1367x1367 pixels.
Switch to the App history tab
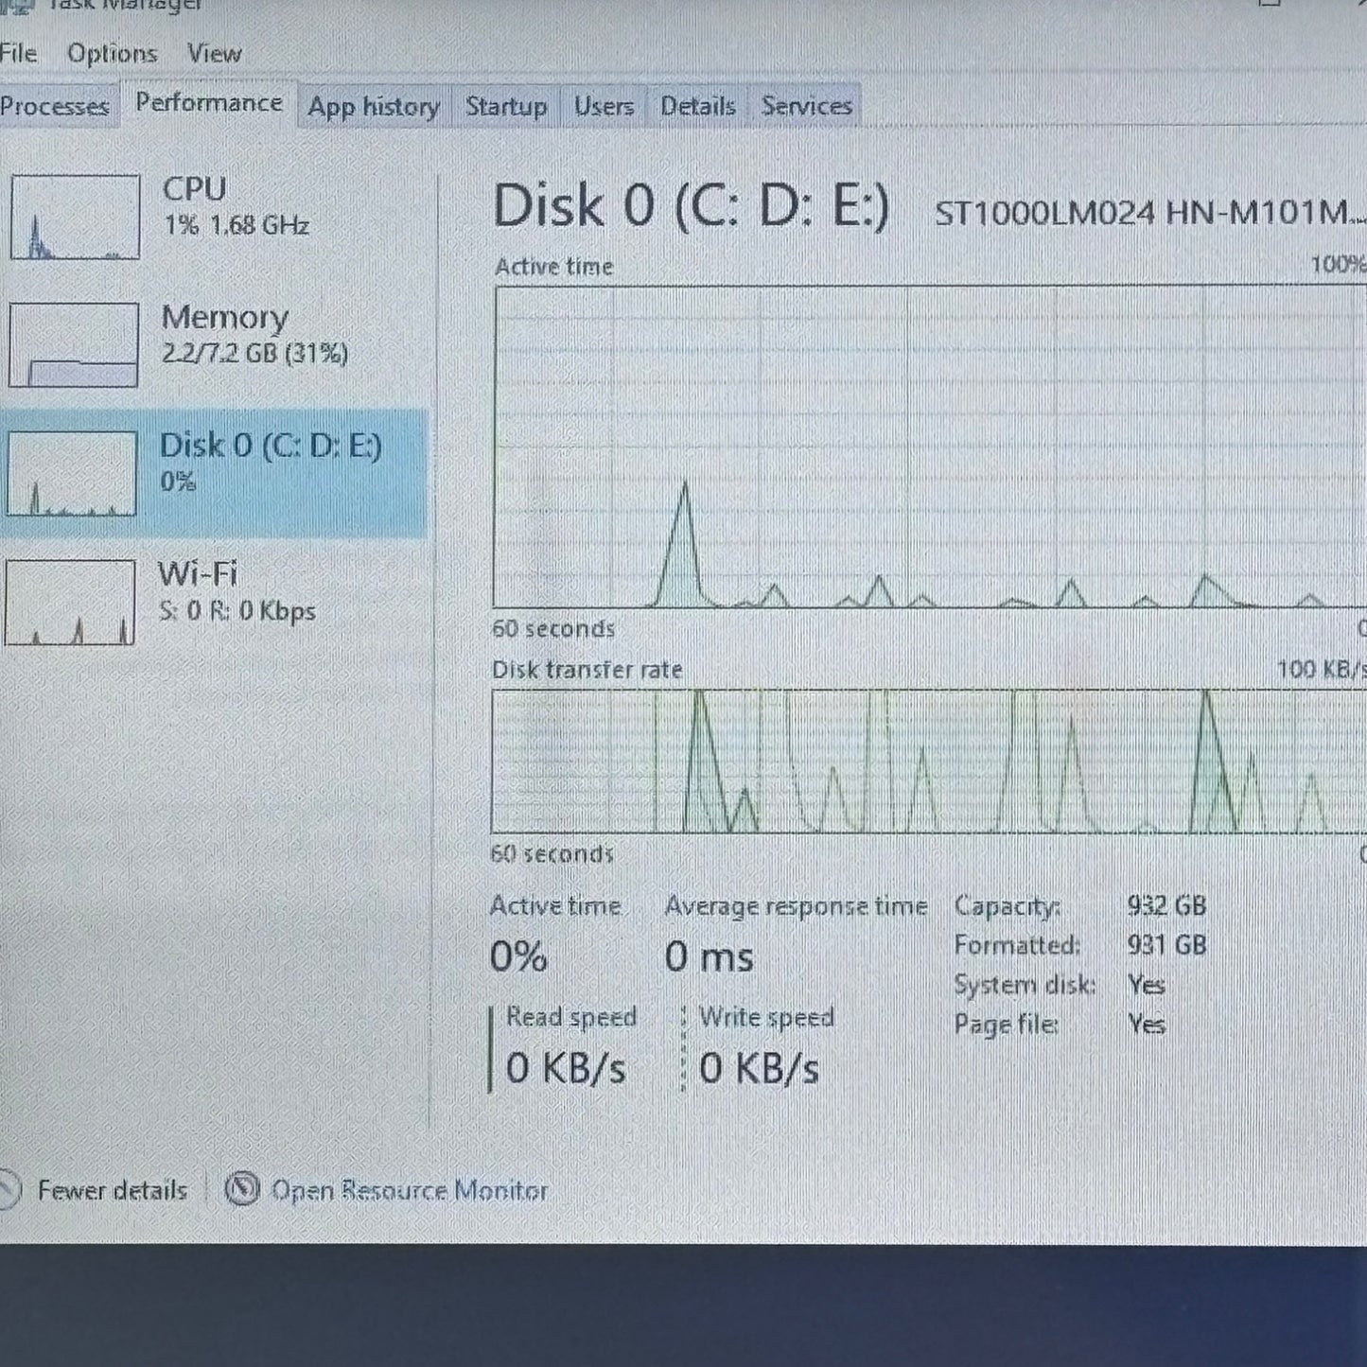pos(374,106)
